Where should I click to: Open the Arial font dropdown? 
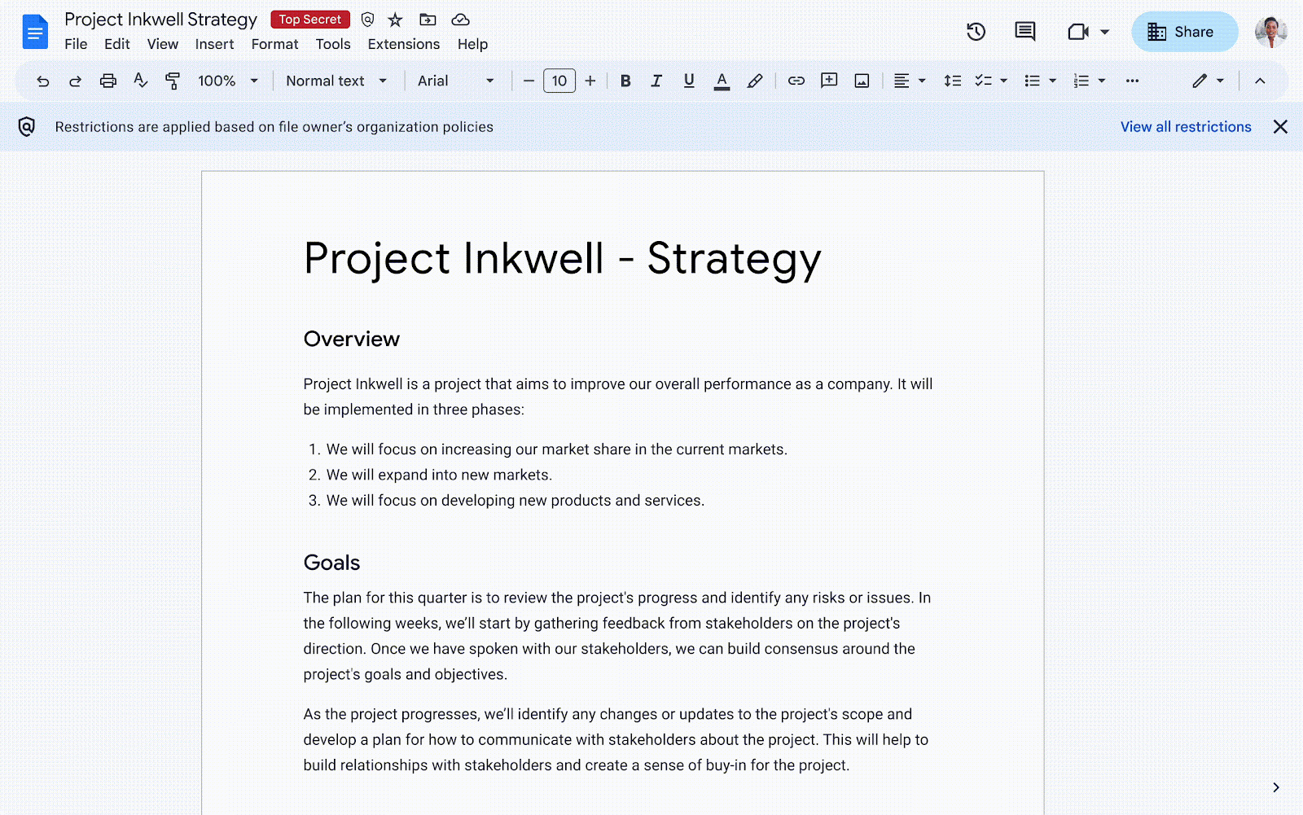pyautogui.click(x=456, y=81)
